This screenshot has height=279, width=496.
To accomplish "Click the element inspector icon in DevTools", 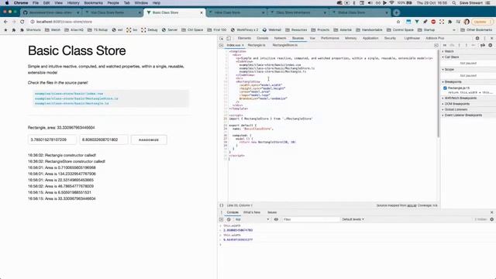I will (222, 38).
